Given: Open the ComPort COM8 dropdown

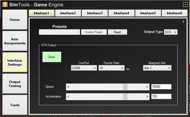Looking at the screenshot, I should [84, 68].
